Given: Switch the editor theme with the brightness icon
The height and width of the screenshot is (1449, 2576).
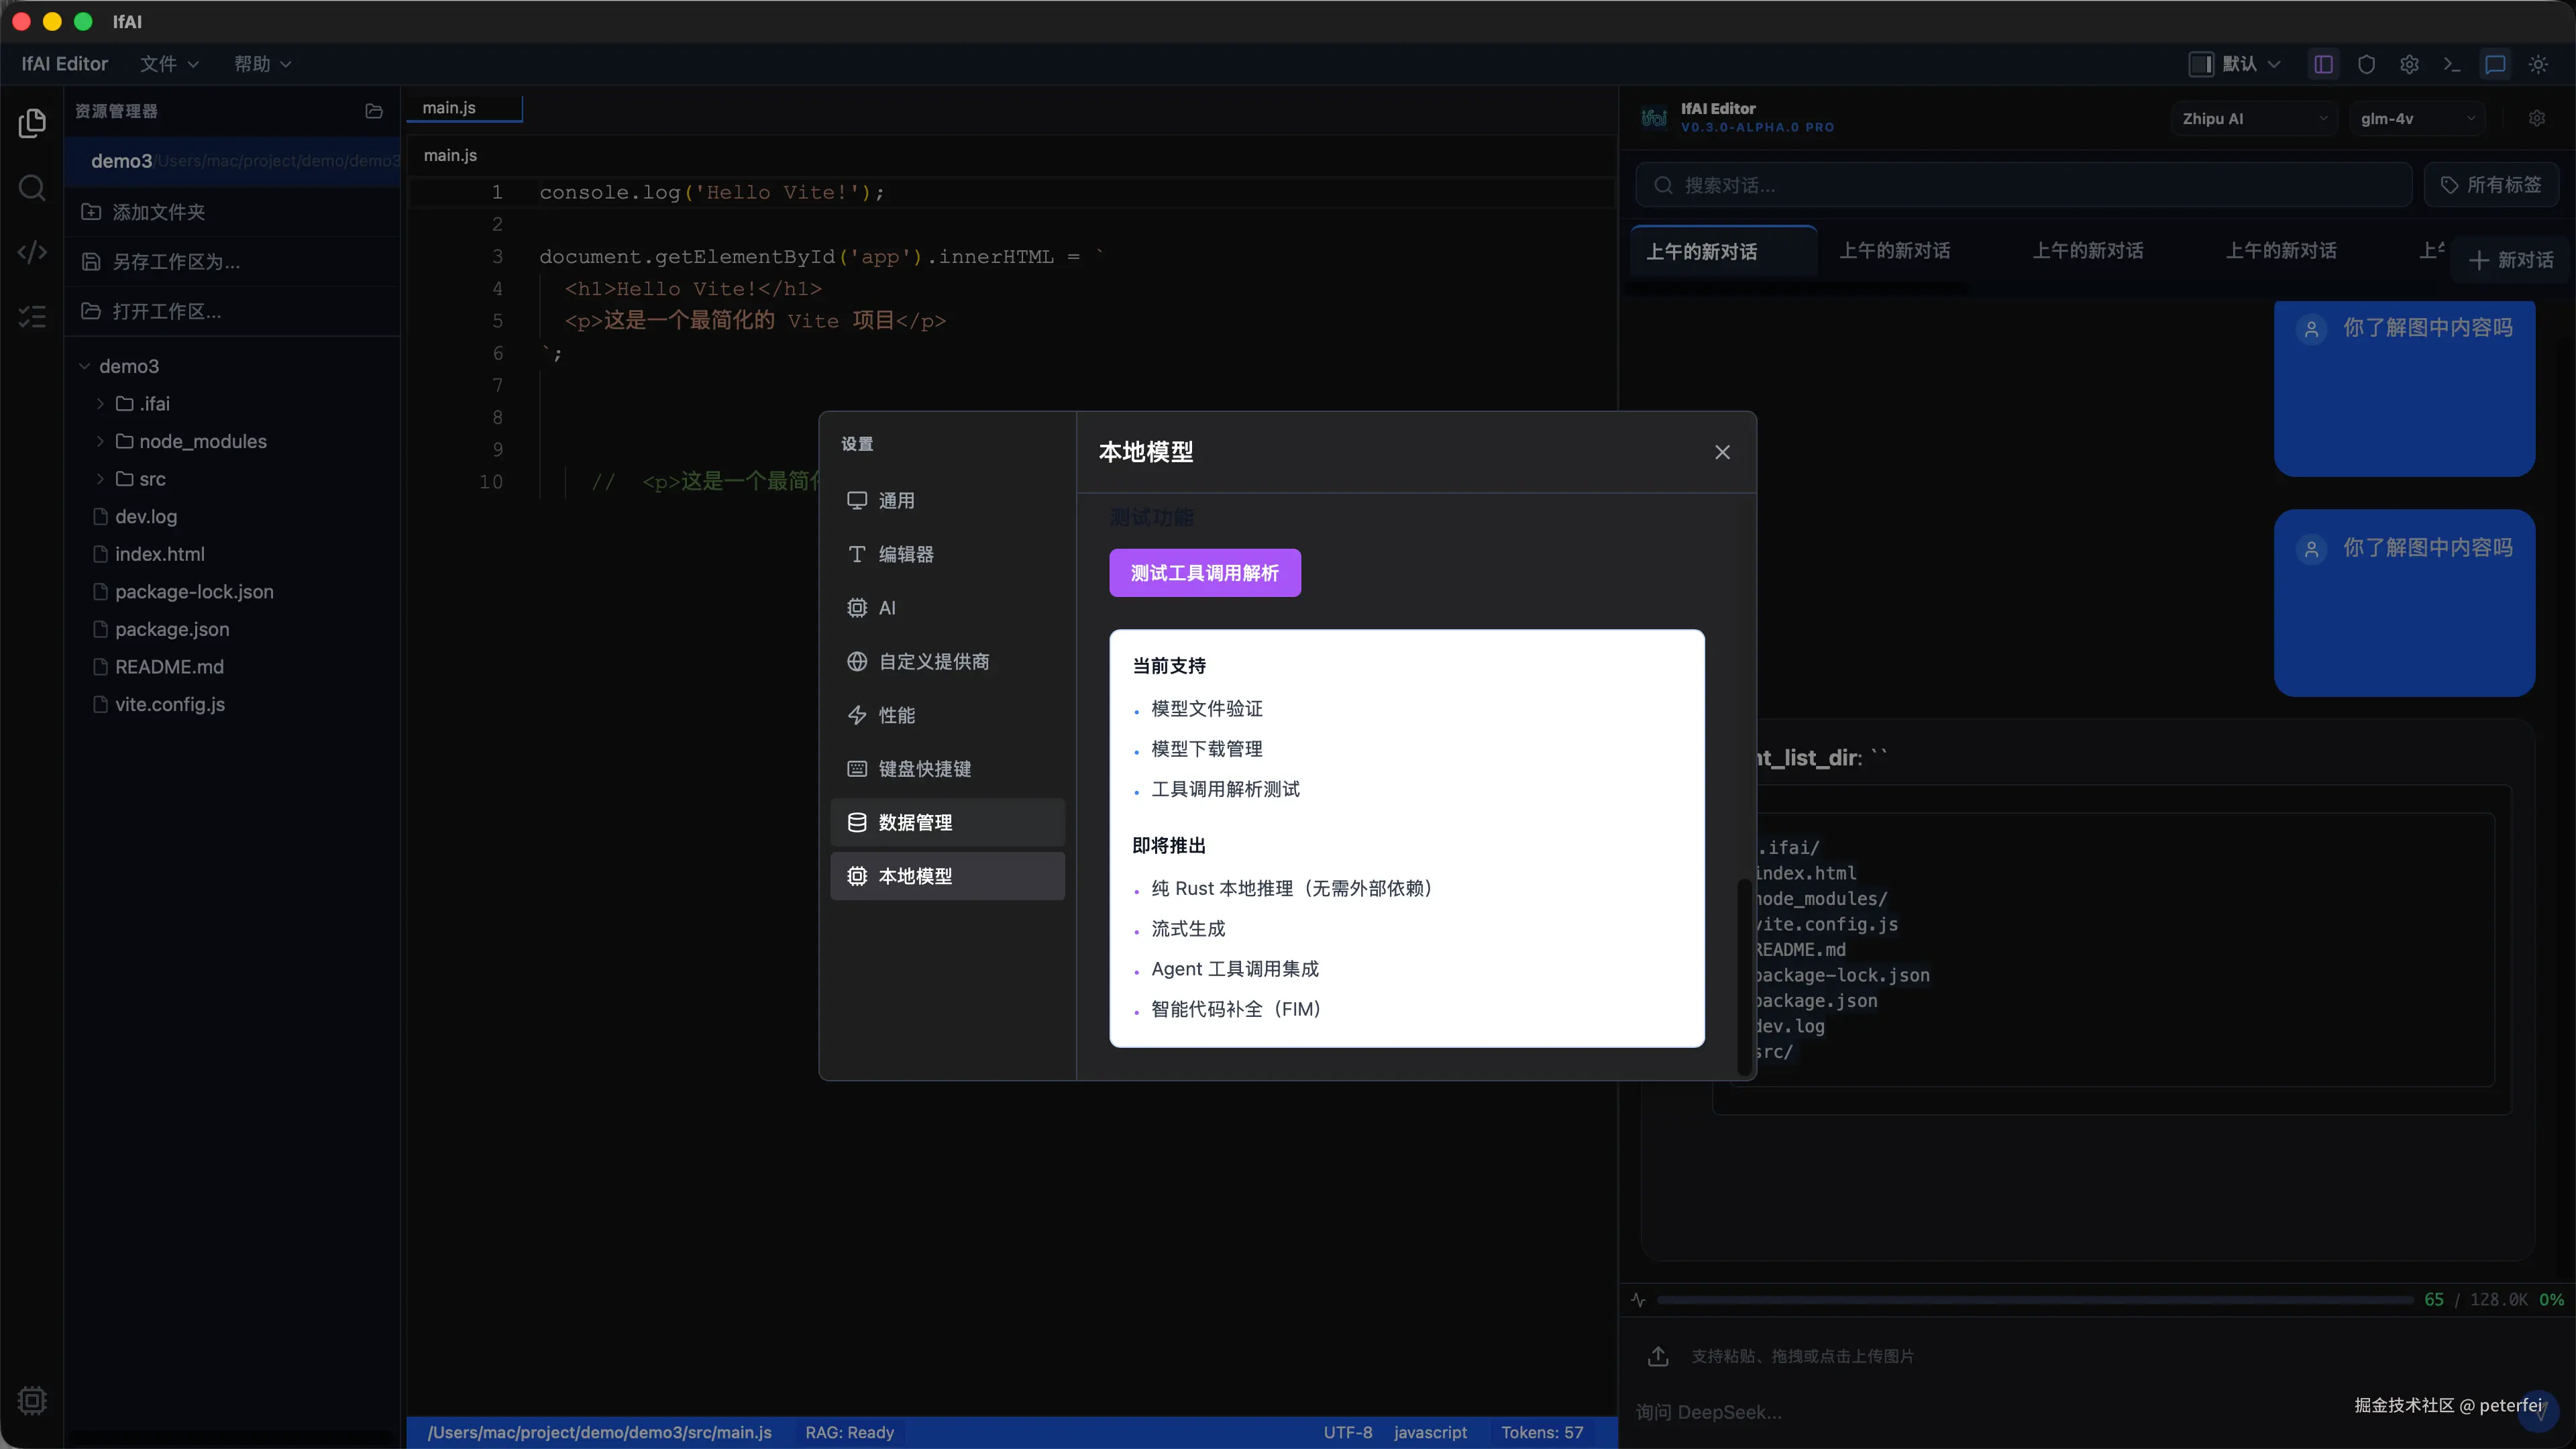Looking at the screenshot, I should 2539,64.
